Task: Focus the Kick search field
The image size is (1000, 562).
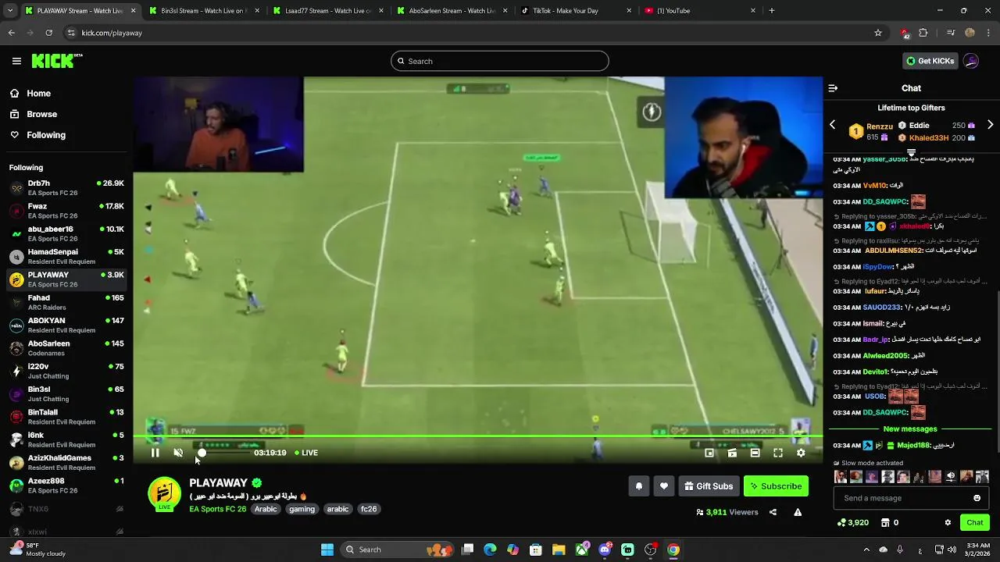Action: click(500, 61)
